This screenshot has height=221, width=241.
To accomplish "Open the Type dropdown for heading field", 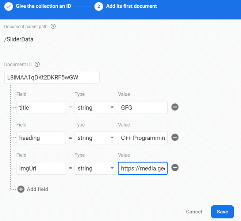I will 96,138.
